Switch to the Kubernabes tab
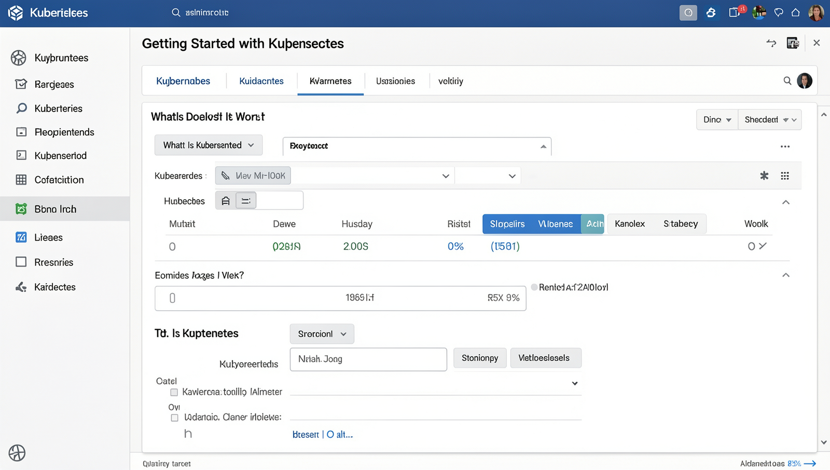Viewport: 830px width, 470px height. click(x=183, y=81)
